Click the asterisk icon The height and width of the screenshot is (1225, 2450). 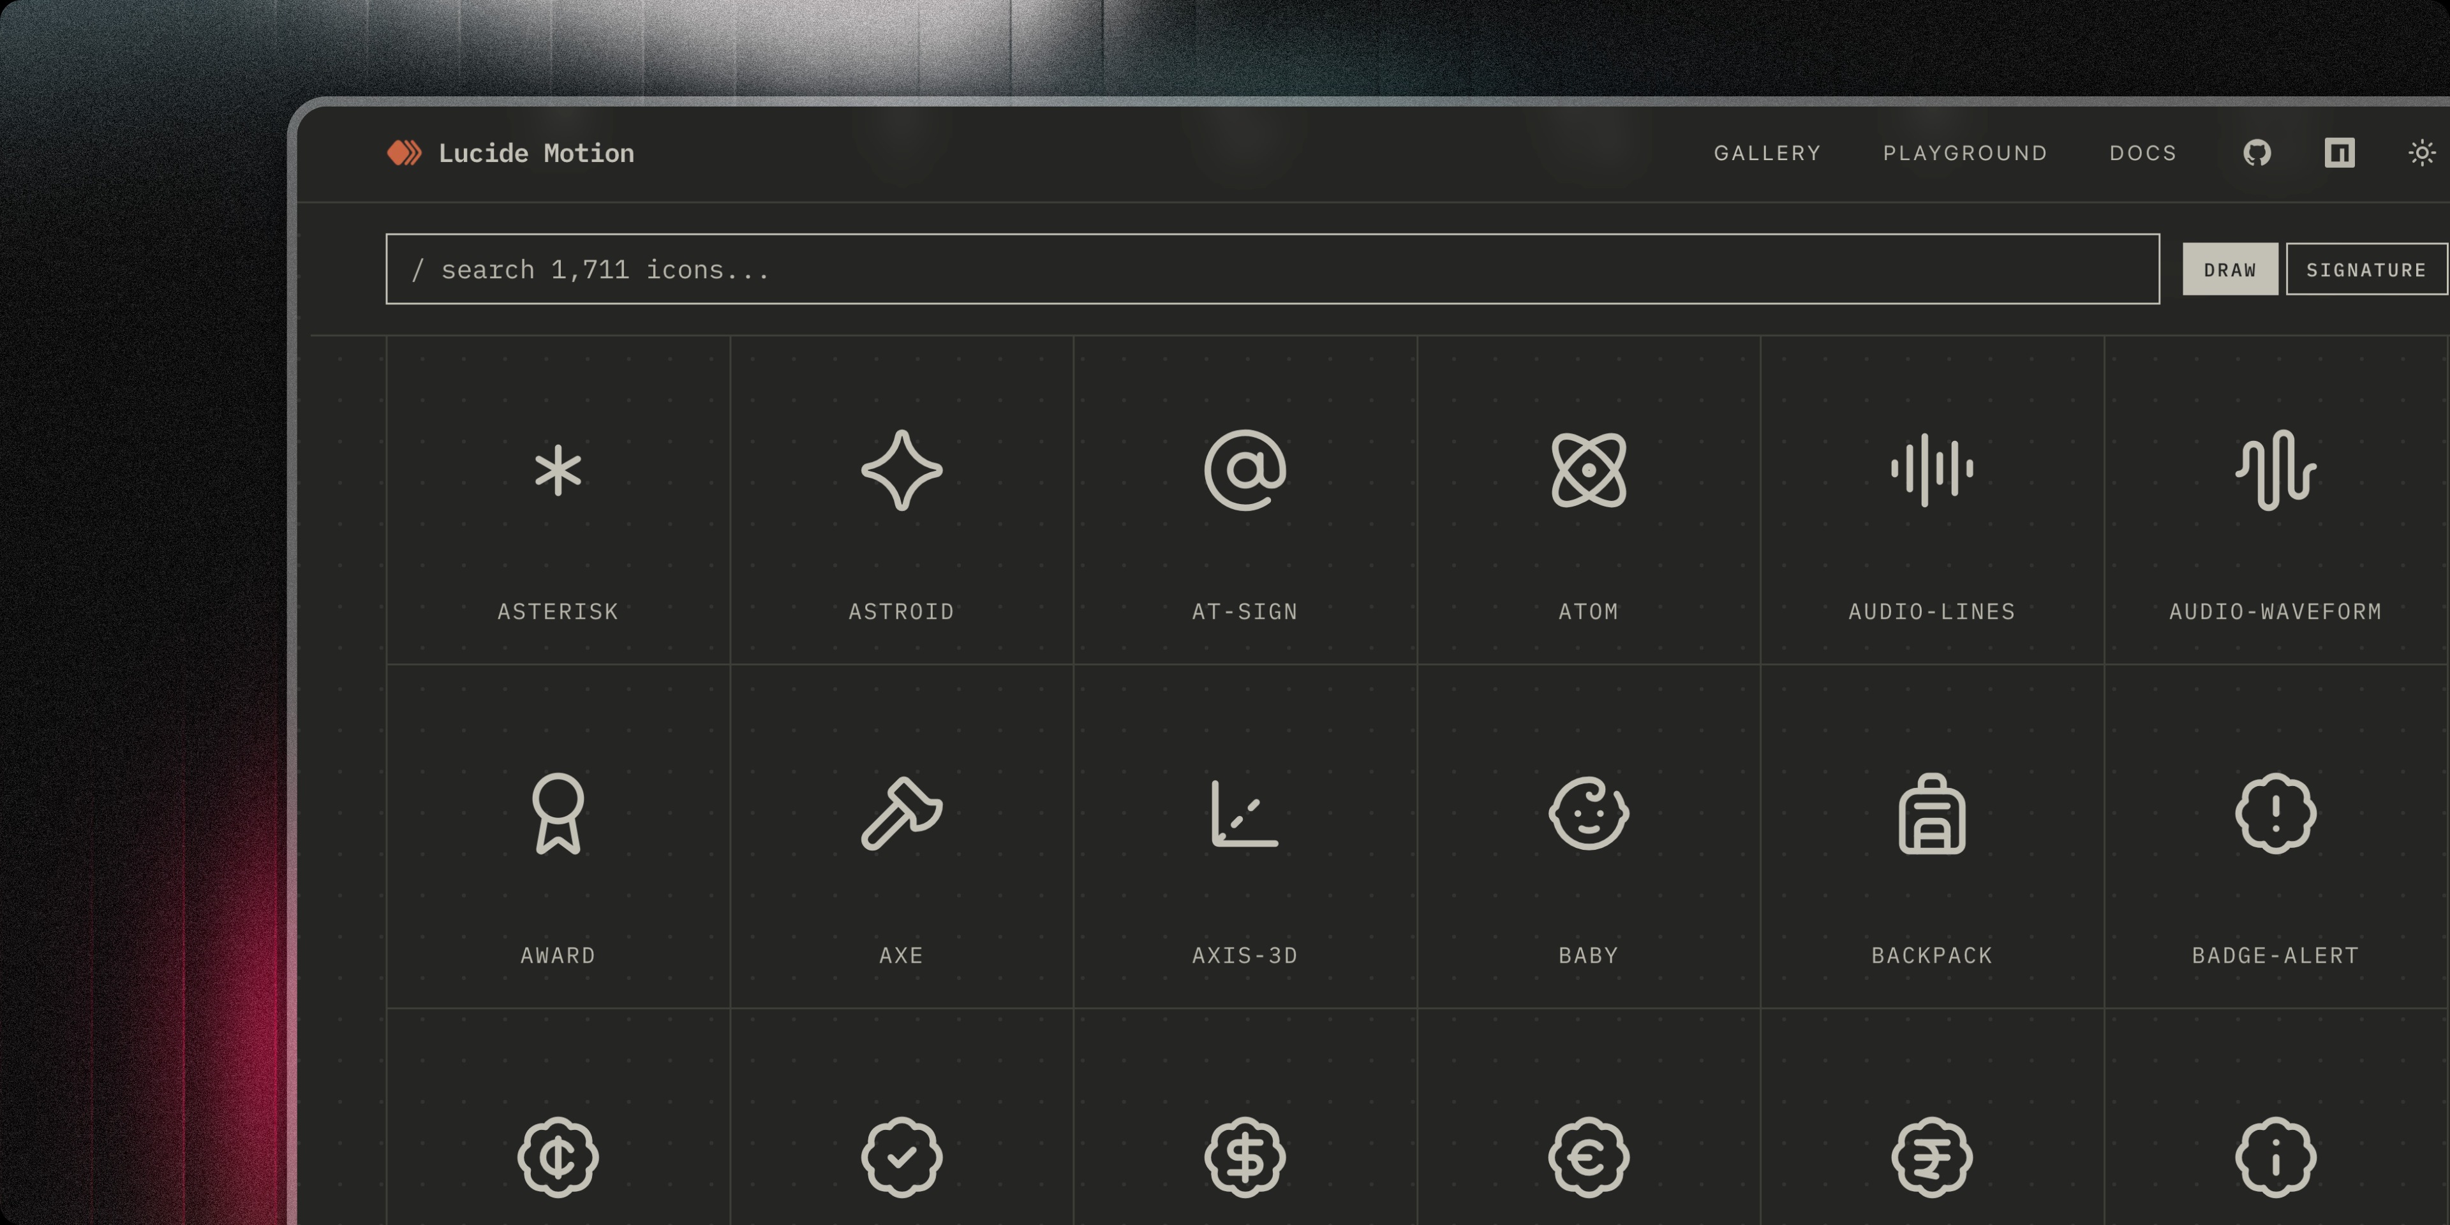click(558, 470)
